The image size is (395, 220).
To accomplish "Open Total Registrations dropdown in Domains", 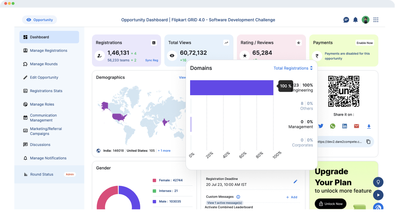I will click(x=293, y=68).
